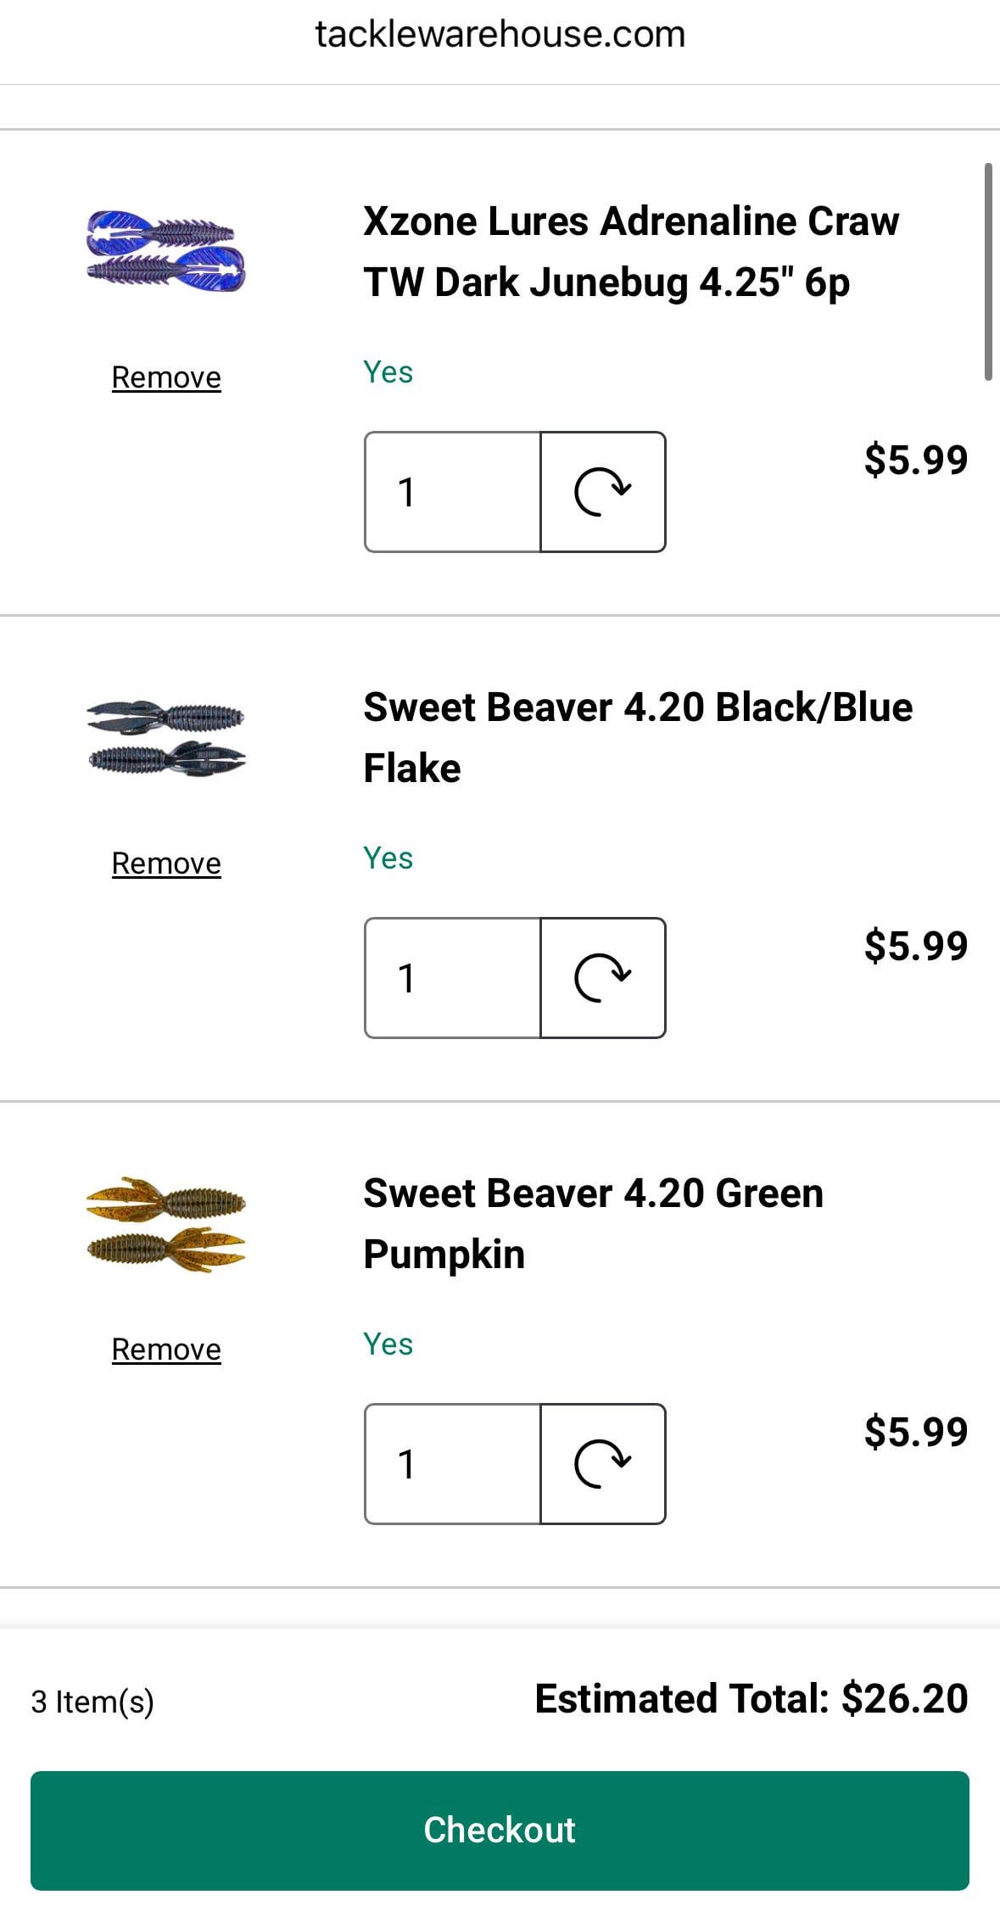Remove Xzone Adrenaline Craw from cart

(x=166, y=377)
